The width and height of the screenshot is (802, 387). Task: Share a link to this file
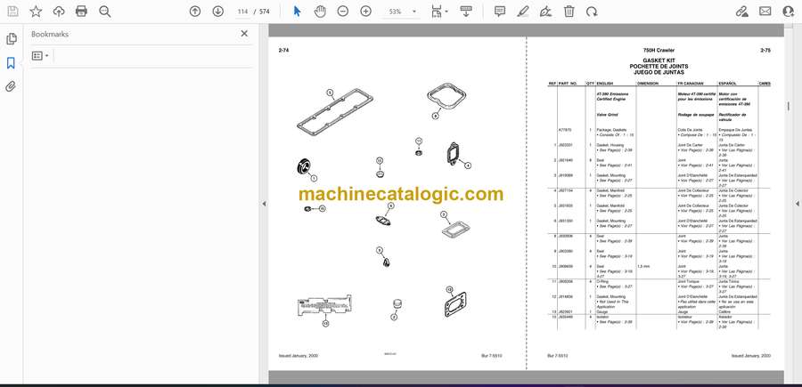click(x=741, y=12)
